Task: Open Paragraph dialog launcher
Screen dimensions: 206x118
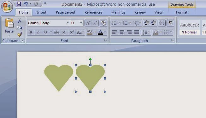Action: click(172, 40)
